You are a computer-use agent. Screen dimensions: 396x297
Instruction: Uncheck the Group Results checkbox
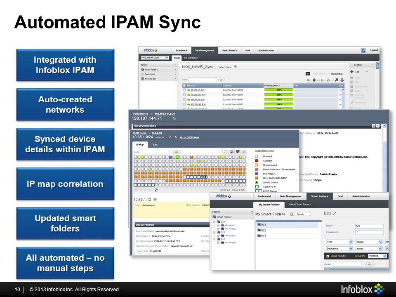pyautogui.click(x=328, y=256)
